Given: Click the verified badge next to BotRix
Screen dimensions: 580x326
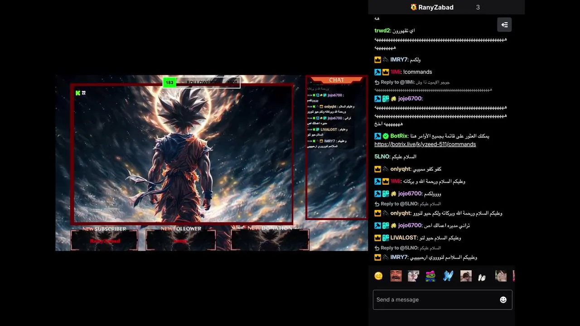Looking at the screenshot, I should (386, 136).
